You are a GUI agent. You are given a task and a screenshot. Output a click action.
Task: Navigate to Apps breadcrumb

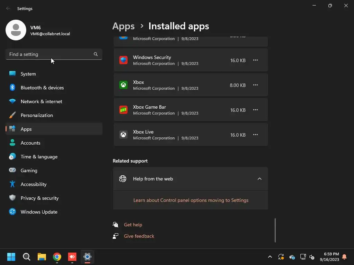[x=123, y=26]
